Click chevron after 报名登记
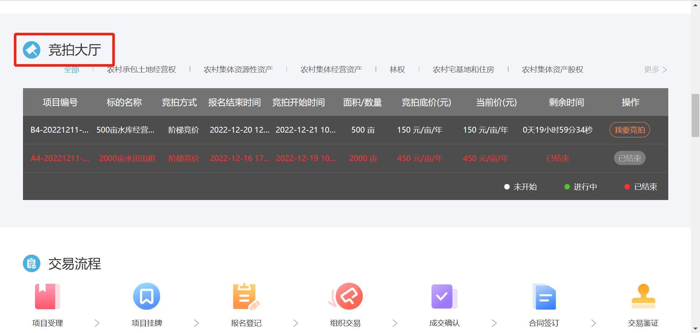The width and height of the screenshot is (700, 333). tap(296, 323)
